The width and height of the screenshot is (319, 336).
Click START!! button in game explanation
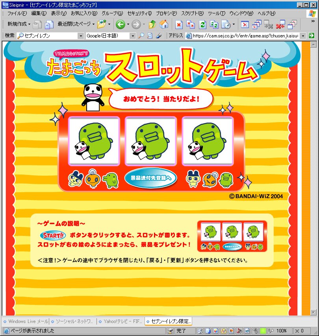[53, 235]
